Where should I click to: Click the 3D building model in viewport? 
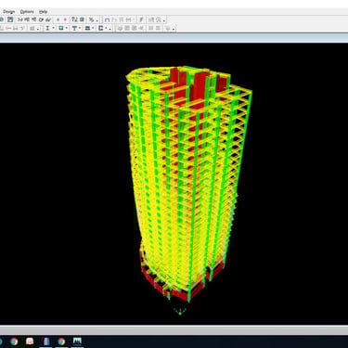186,183
